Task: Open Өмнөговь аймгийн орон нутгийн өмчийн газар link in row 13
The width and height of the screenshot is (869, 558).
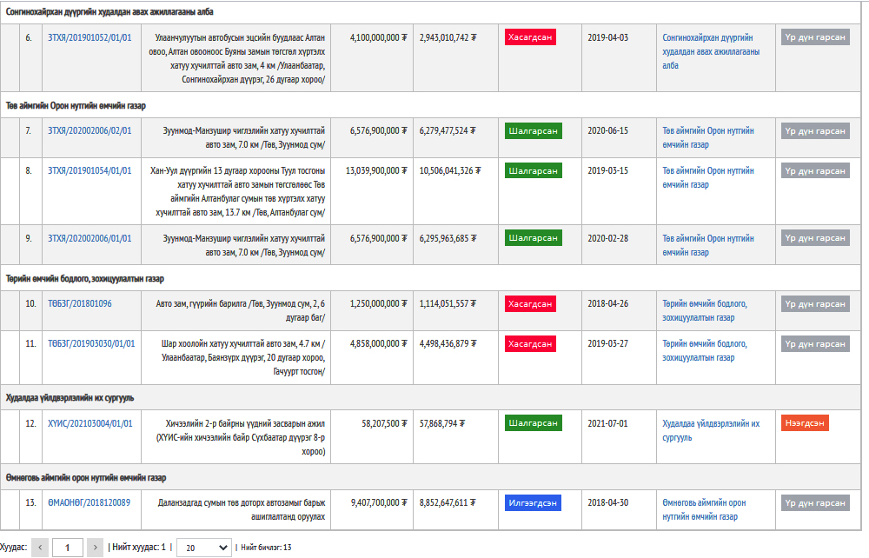Action: 704,509
